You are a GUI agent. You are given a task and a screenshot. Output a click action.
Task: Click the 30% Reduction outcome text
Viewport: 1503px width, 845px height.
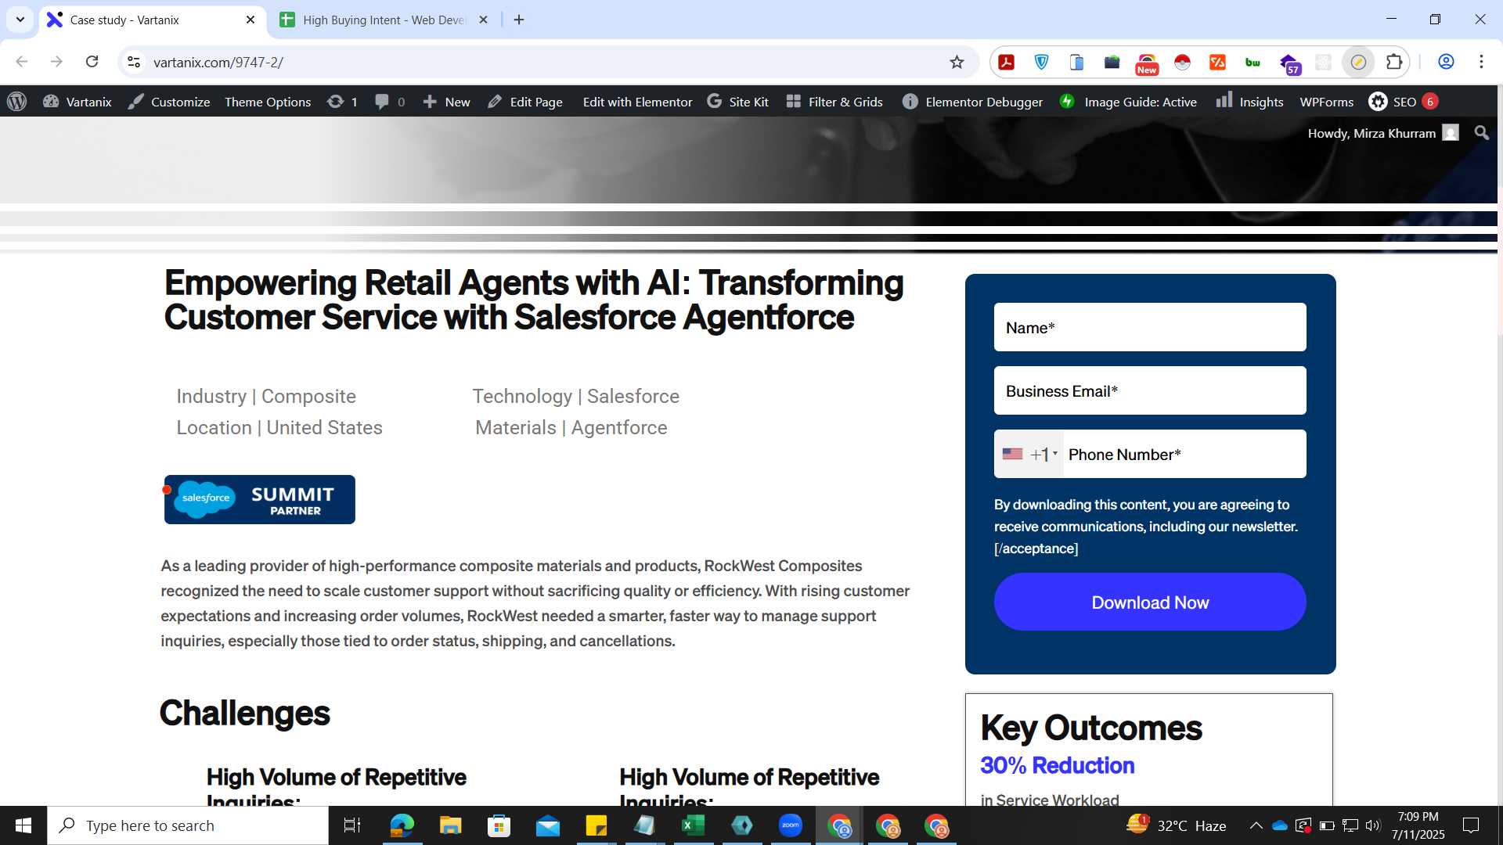pos(1057,765)
